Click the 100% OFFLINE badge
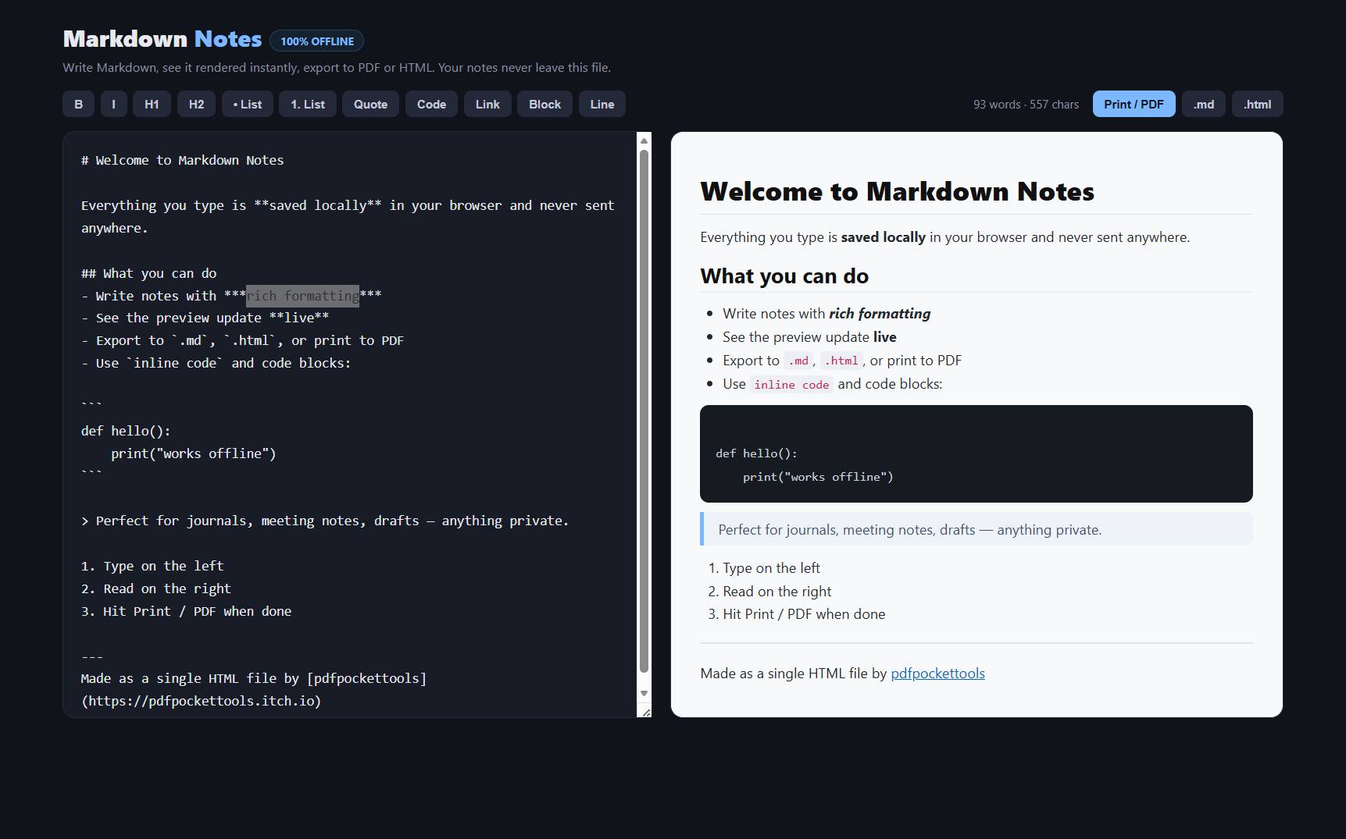 click(316, 41)
